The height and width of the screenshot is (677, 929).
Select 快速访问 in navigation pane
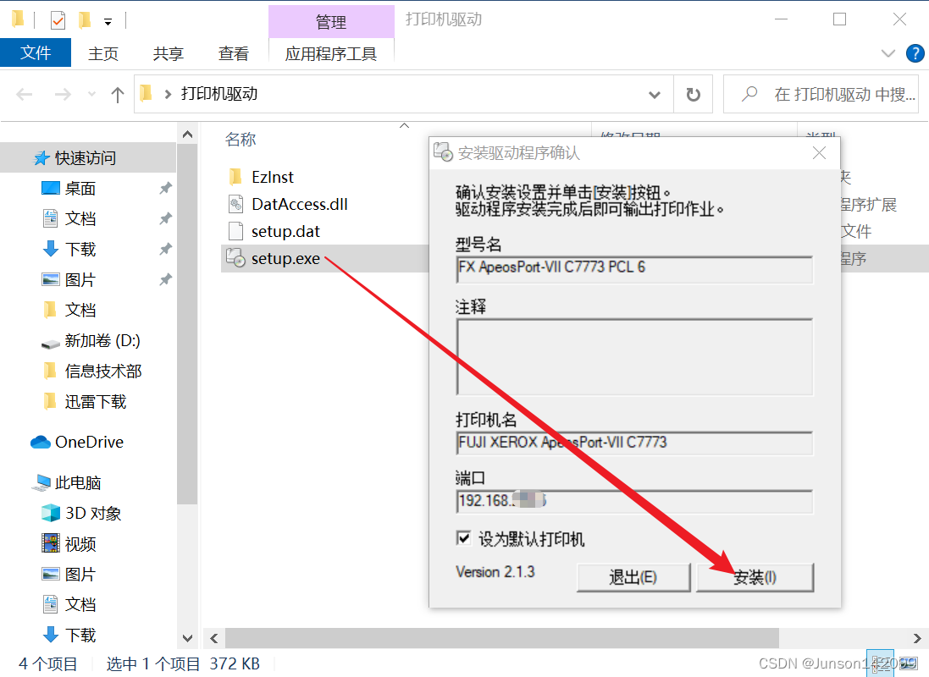(x=85, y=158)
